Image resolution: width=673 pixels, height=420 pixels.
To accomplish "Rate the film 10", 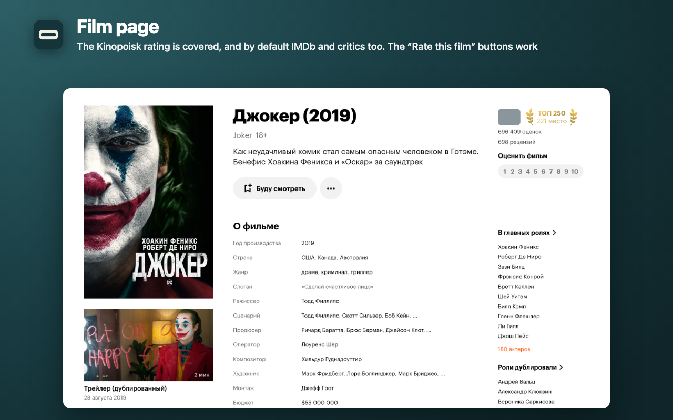I will (575, 172).
